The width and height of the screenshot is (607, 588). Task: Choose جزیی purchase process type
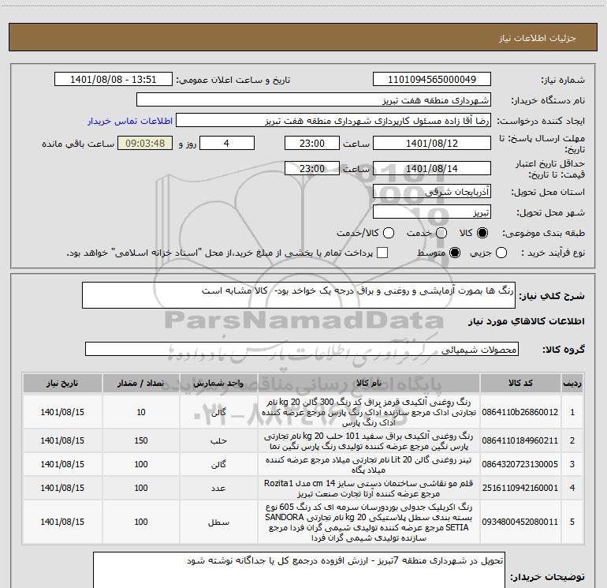click(x=501, y=253)
